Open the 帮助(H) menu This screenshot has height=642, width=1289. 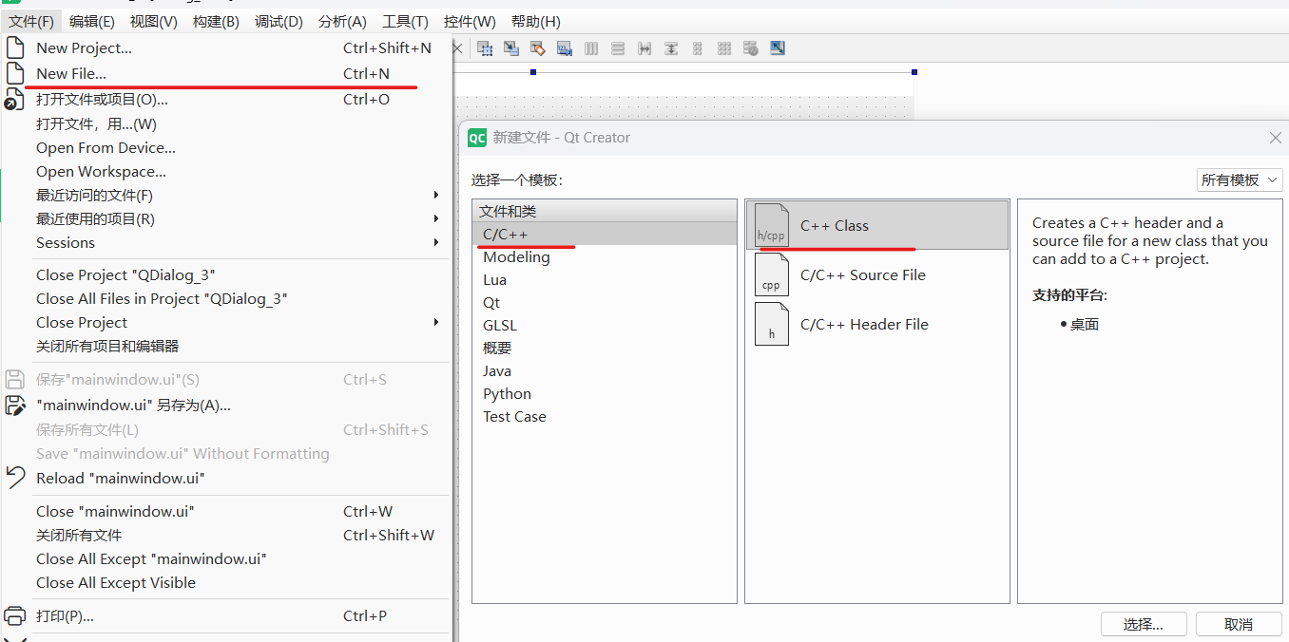tap(535, 21)
